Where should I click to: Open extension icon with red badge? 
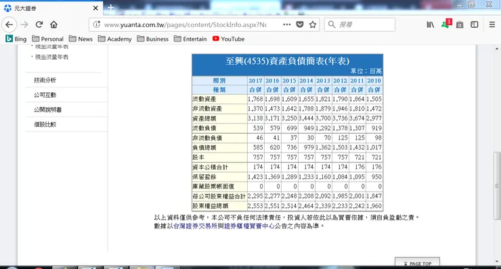click(446, 24)
